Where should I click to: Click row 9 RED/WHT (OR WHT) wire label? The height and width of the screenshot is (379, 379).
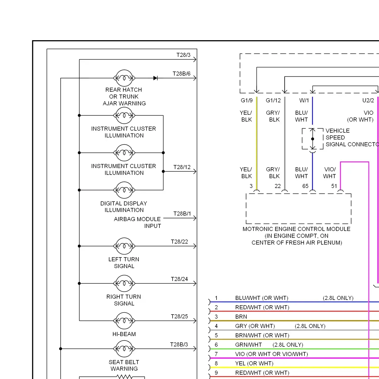(262, 373)
